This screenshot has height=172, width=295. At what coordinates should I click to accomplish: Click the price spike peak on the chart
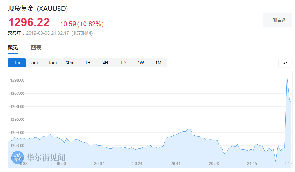pyautogui.click(x=287, y=78)
